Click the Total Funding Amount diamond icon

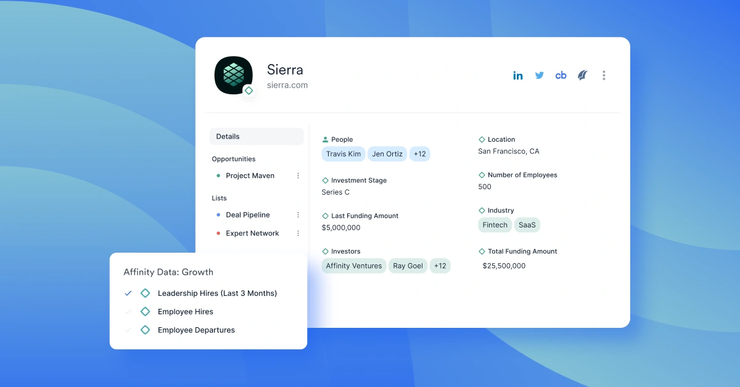(x=482, y=251)
